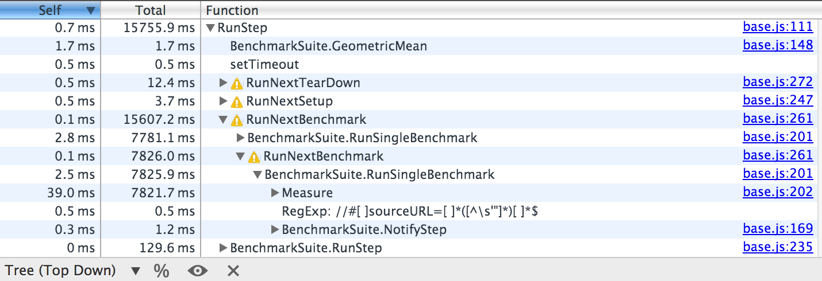Open base.js:235 link for BenchmarkSuite.RunStep
Viewport: 822px width, 281px height.
pyautogui.click(x=778, y=247)
